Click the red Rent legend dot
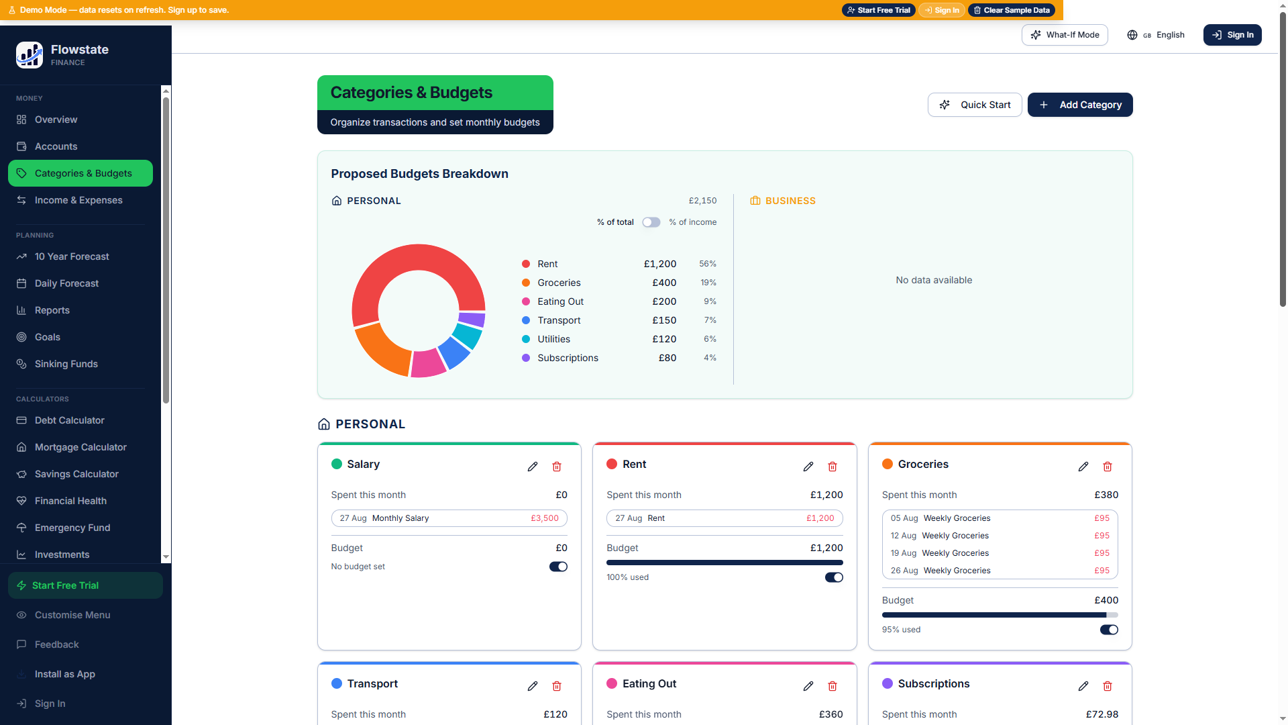Screen dimensions: 1288x725 click(x=526, y=264)
